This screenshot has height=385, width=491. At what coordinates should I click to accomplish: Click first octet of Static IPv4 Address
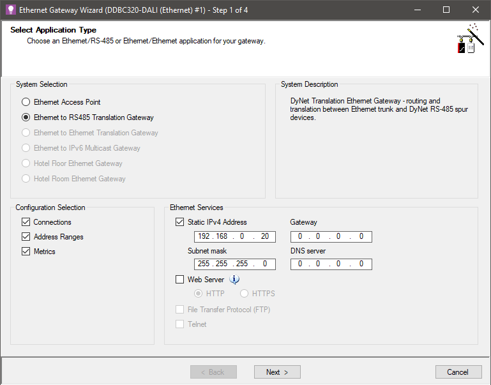(204, 237)
